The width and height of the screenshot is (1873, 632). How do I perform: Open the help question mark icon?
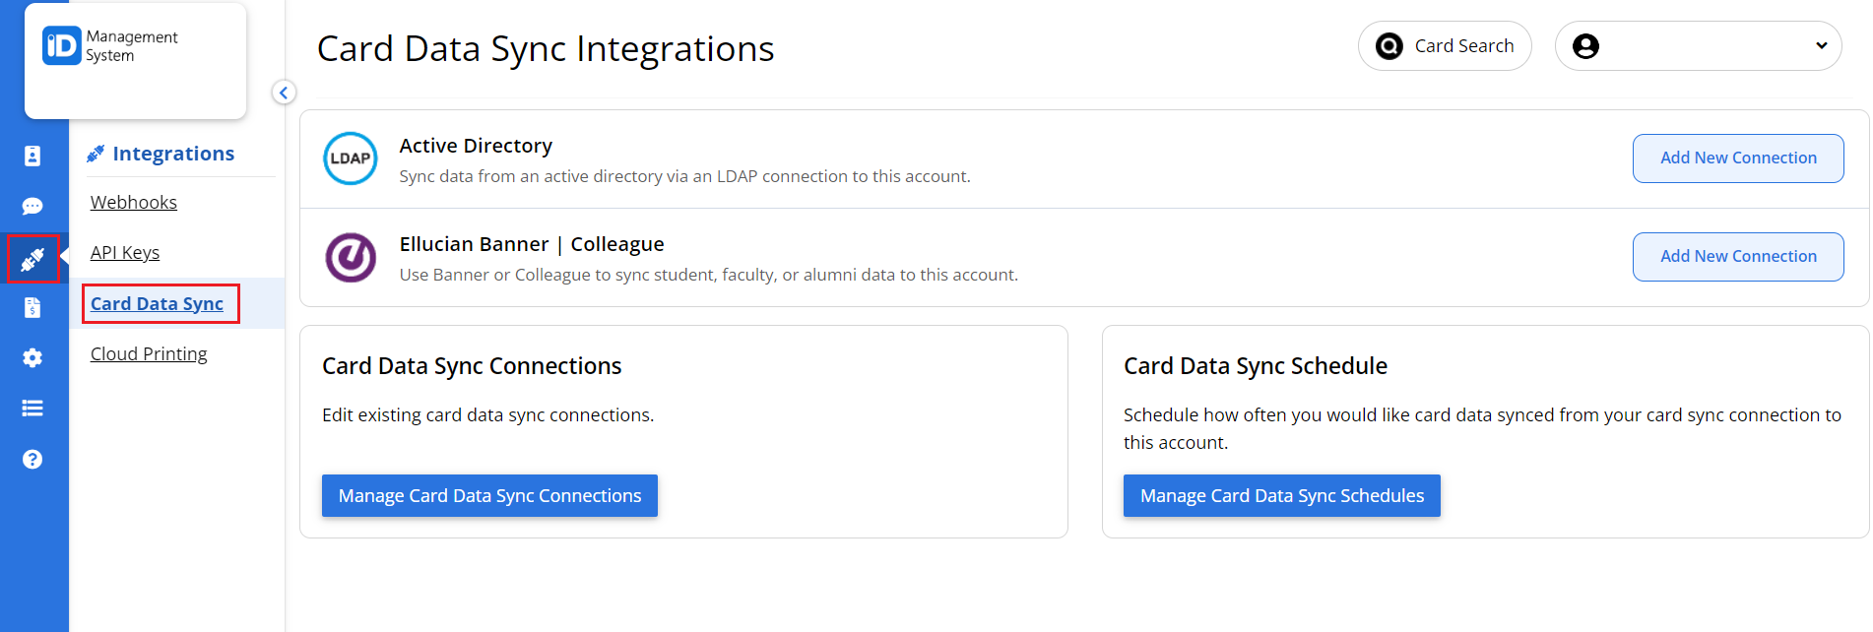point(32,459)
